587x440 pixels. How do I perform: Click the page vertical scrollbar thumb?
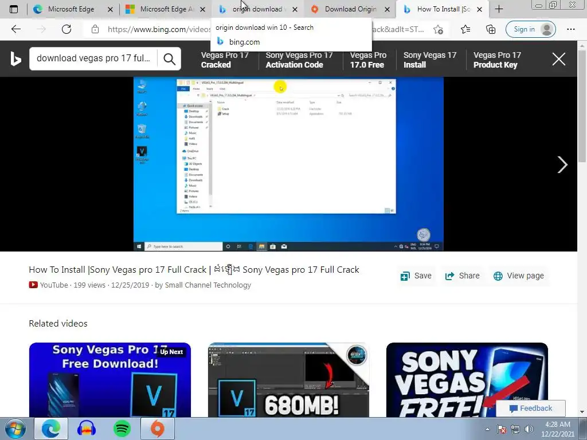pos(582,105)
